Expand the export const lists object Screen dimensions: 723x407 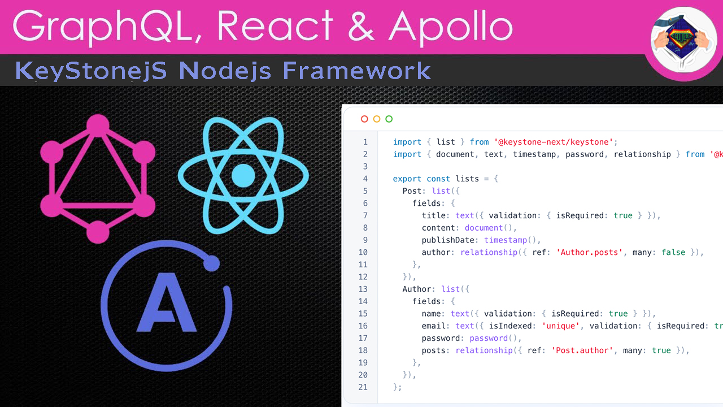445,179
